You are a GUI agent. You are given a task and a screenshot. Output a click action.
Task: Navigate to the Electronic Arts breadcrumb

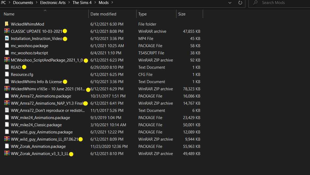pos(53,3)
